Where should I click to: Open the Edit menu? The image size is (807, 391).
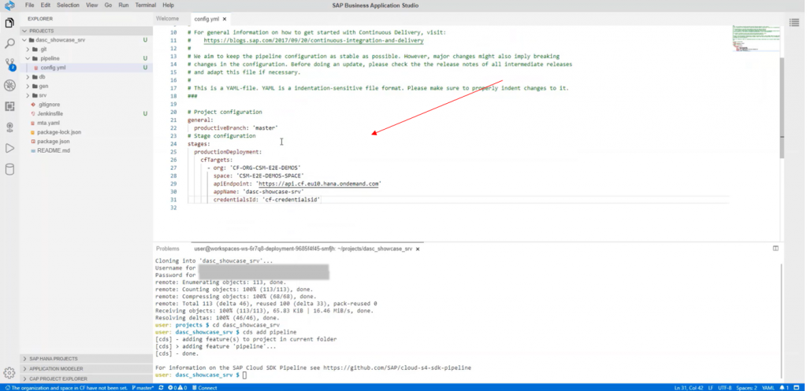[45, 6]
